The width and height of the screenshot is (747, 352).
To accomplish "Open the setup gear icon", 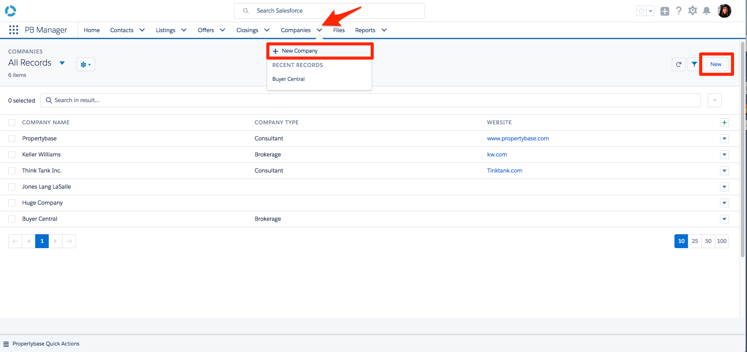I will 693,10.
